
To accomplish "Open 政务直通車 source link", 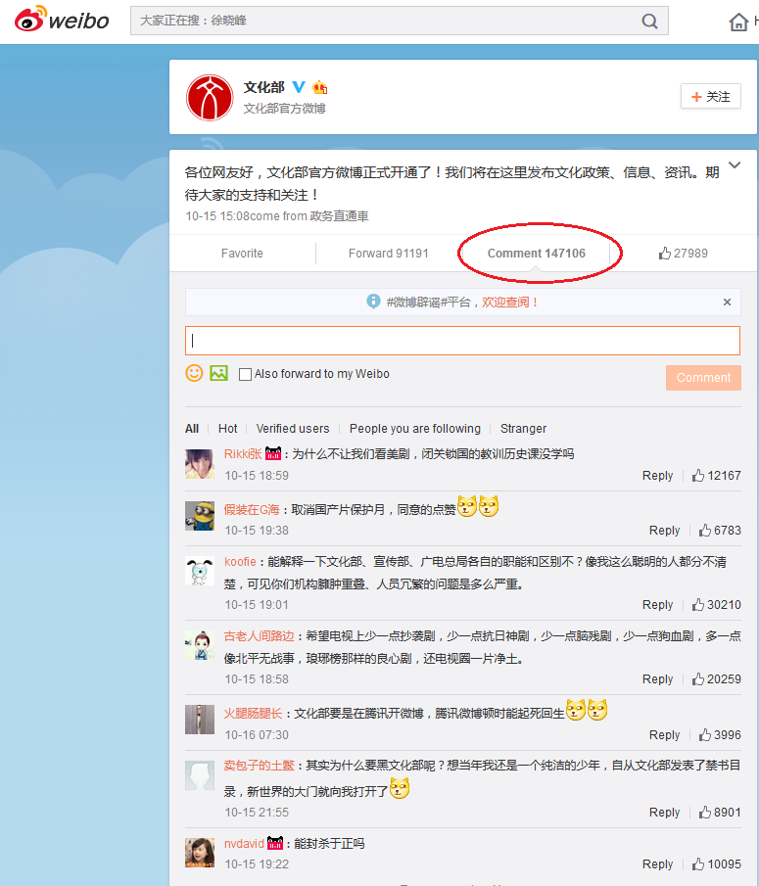I will [339, 215].
